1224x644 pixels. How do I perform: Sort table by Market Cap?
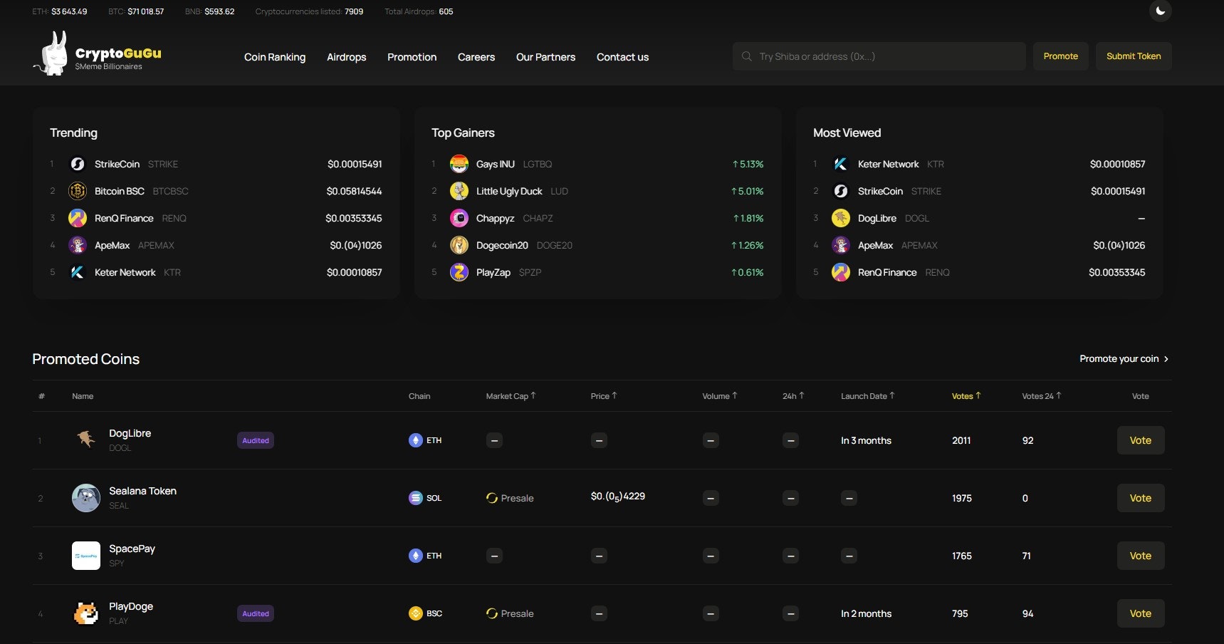click(511, 396)
